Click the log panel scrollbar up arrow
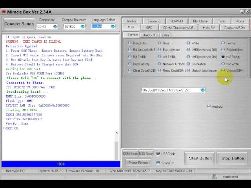251x188 pixels. pos(117,133)
